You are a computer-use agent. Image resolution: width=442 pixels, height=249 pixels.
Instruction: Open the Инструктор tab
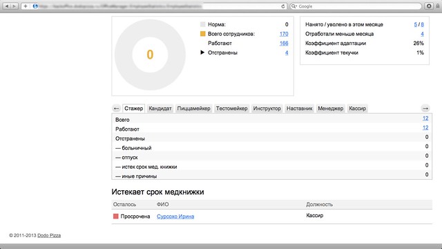click(x=267, y=109)
